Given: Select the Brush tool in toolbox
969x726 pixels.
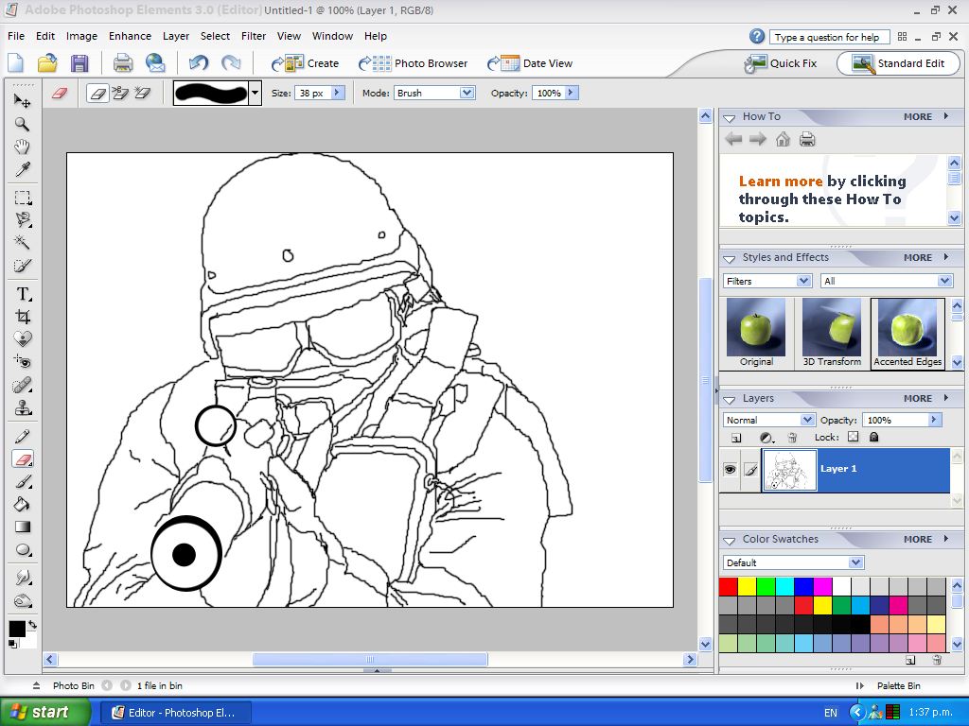Looking at the screenshot, I should pos(23,481).
